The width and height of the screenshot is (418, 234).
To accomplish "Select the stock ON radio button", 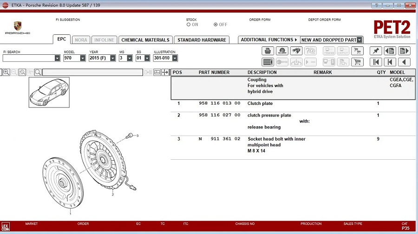I will (189, 25).
